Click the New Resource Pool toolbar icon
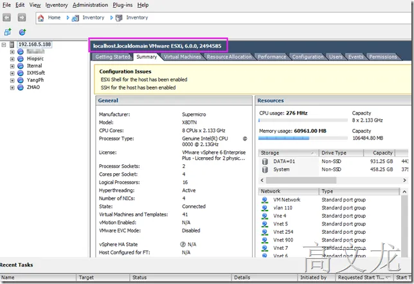This screenshot has width=414, height=284. click(22, 32)
